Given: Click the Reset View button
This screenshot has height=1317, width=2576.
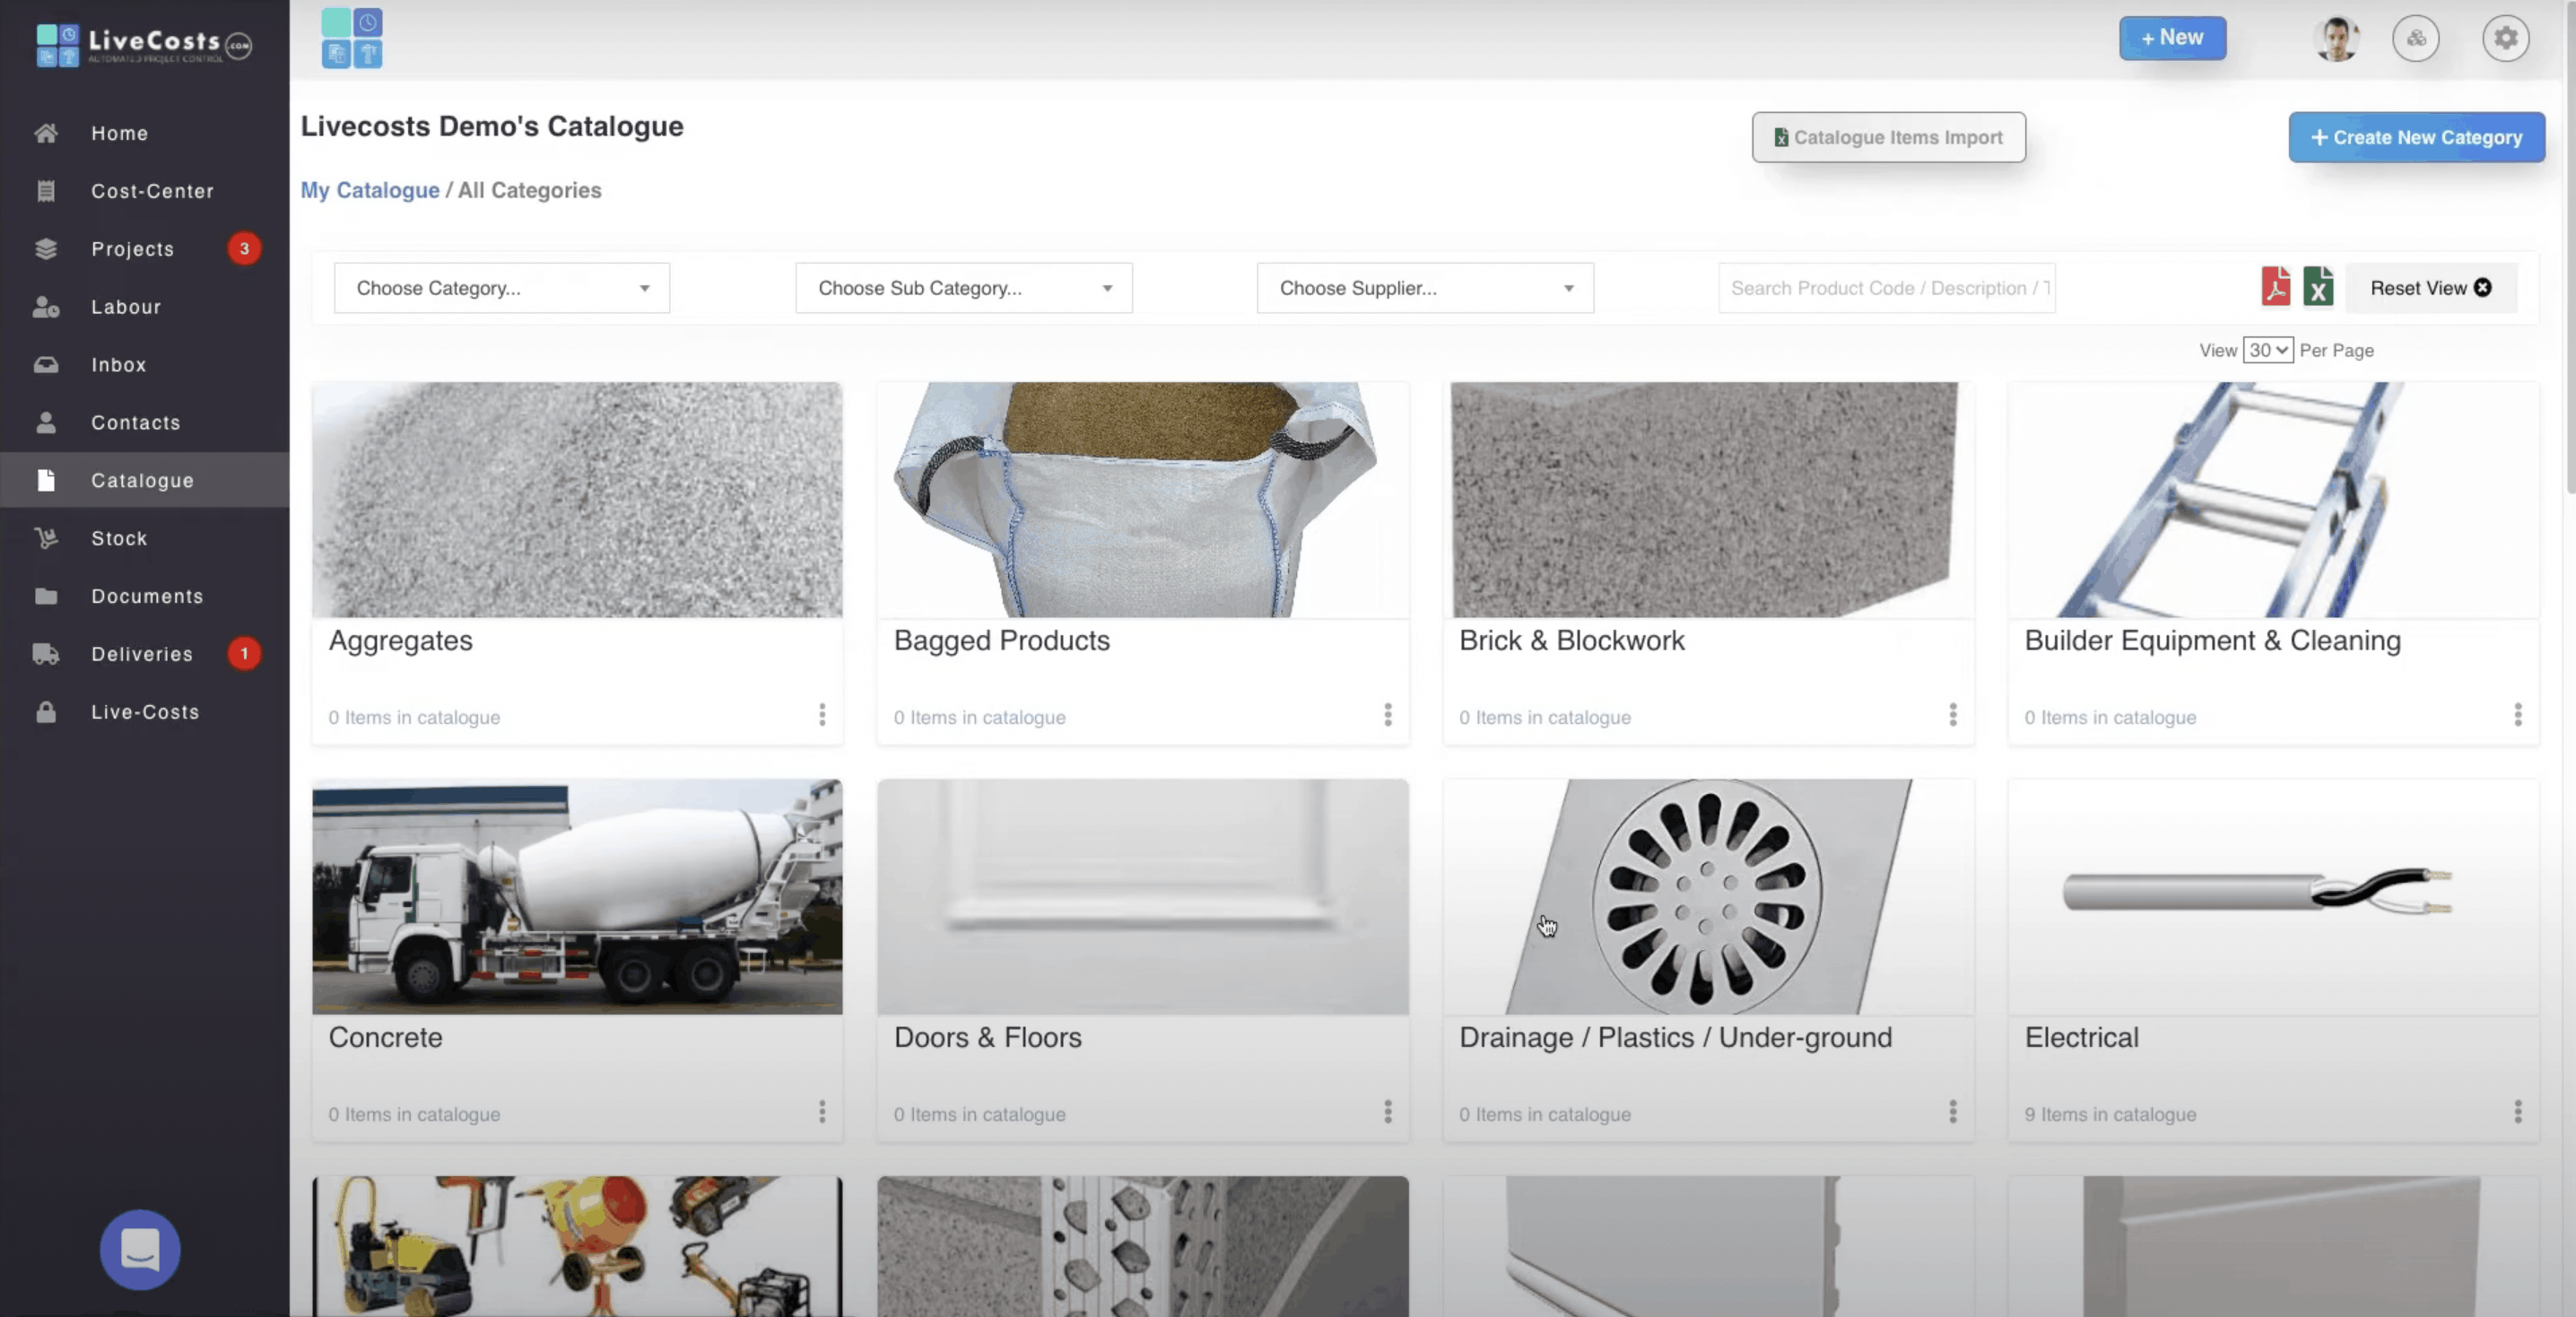Looking at the screenshot, I should [2430, 288].
